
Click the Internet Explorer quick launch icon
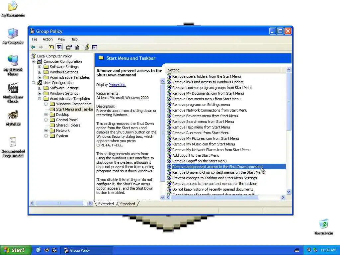(39, 250)
